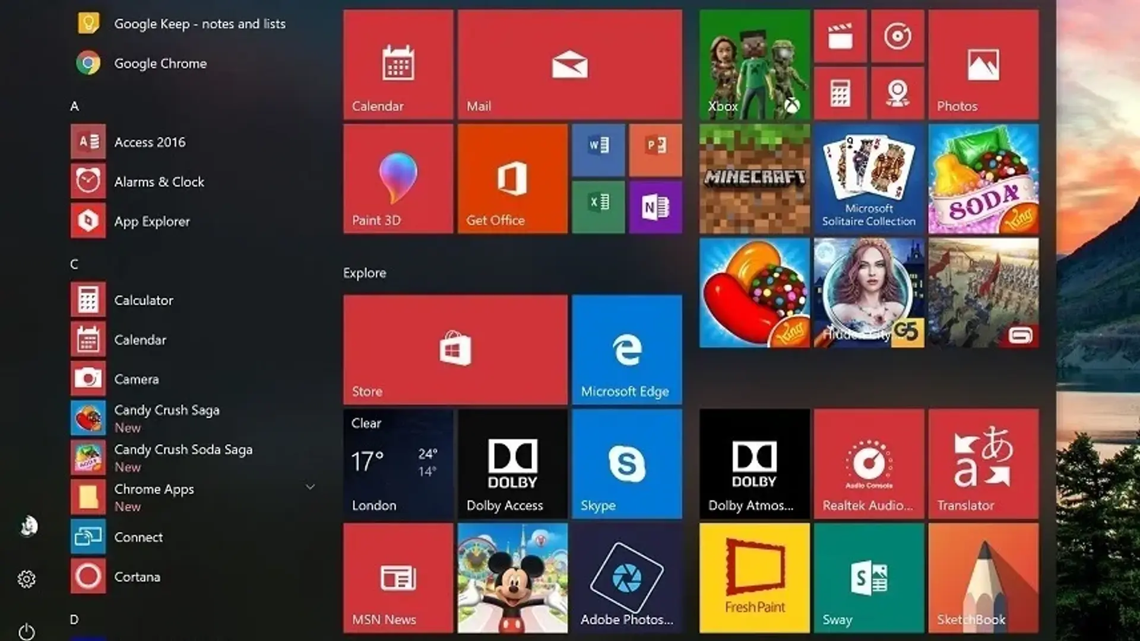
Task: Open the Dolby Access tile
Action: (512, 464)
